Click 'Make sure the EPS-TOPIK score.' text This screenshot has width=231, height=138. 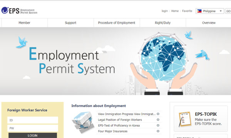click(x=208, y=122)
